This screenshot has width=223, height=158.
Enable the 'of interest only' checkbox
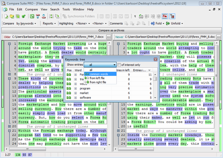pyautogui.click(x=119, y=65)
